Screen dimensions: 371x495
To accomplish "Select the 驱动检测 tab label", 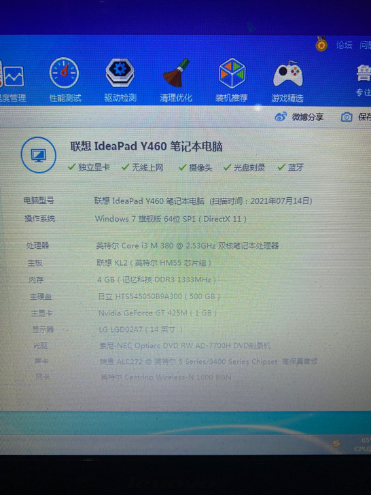I will point(120,97).
